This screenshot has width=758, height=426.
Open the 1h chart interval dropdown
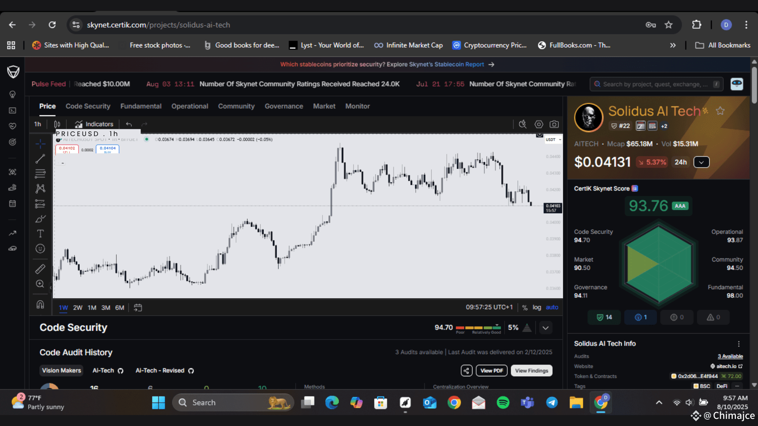point(38,124)
